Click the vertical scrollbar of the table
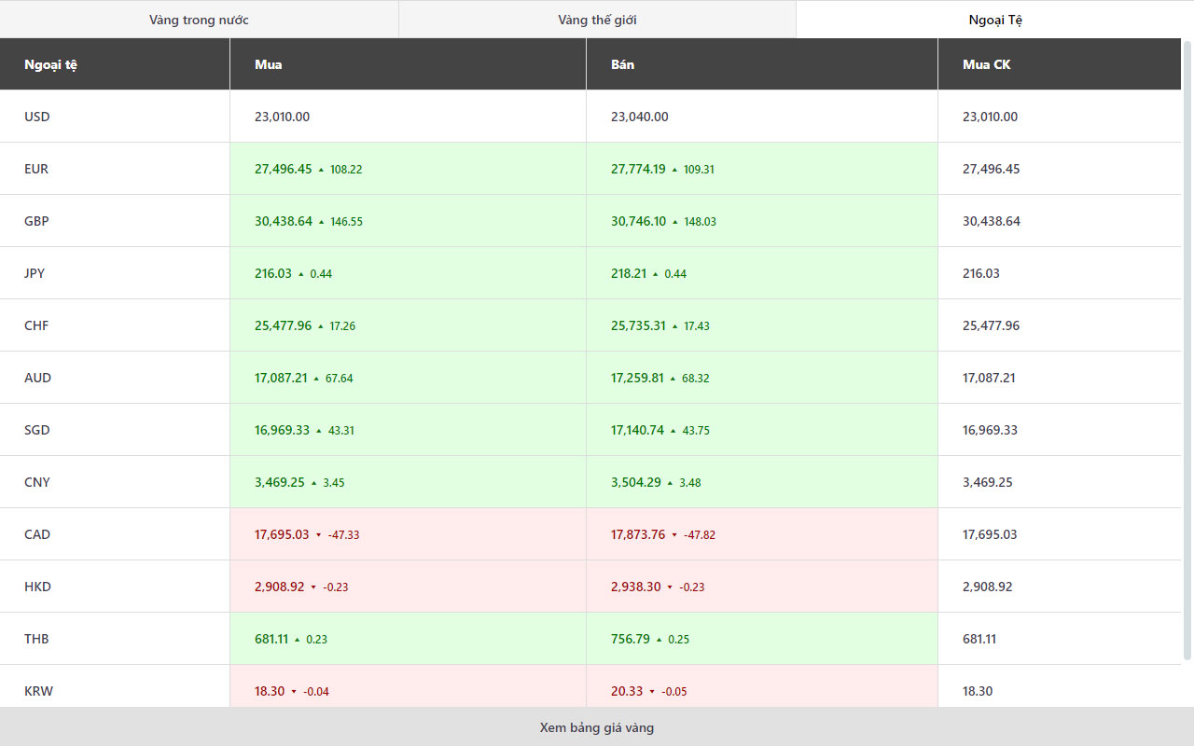 coord(1187,350)
